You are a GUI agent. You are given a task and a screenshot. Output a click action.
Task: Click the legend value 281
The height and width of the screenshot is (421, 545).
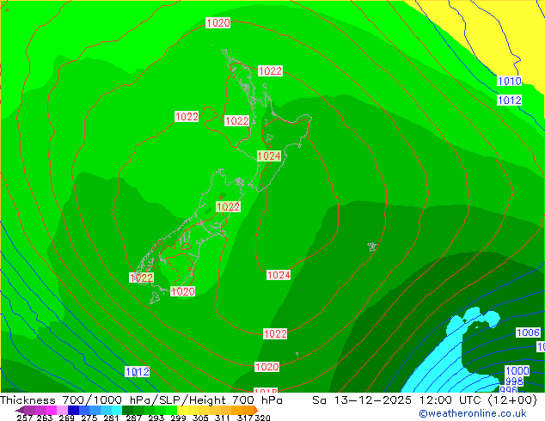tap(111, 418)
